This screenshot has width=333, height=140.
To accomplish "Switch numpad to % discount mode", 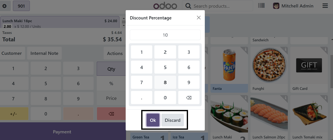I will click(x=111, y=84).
